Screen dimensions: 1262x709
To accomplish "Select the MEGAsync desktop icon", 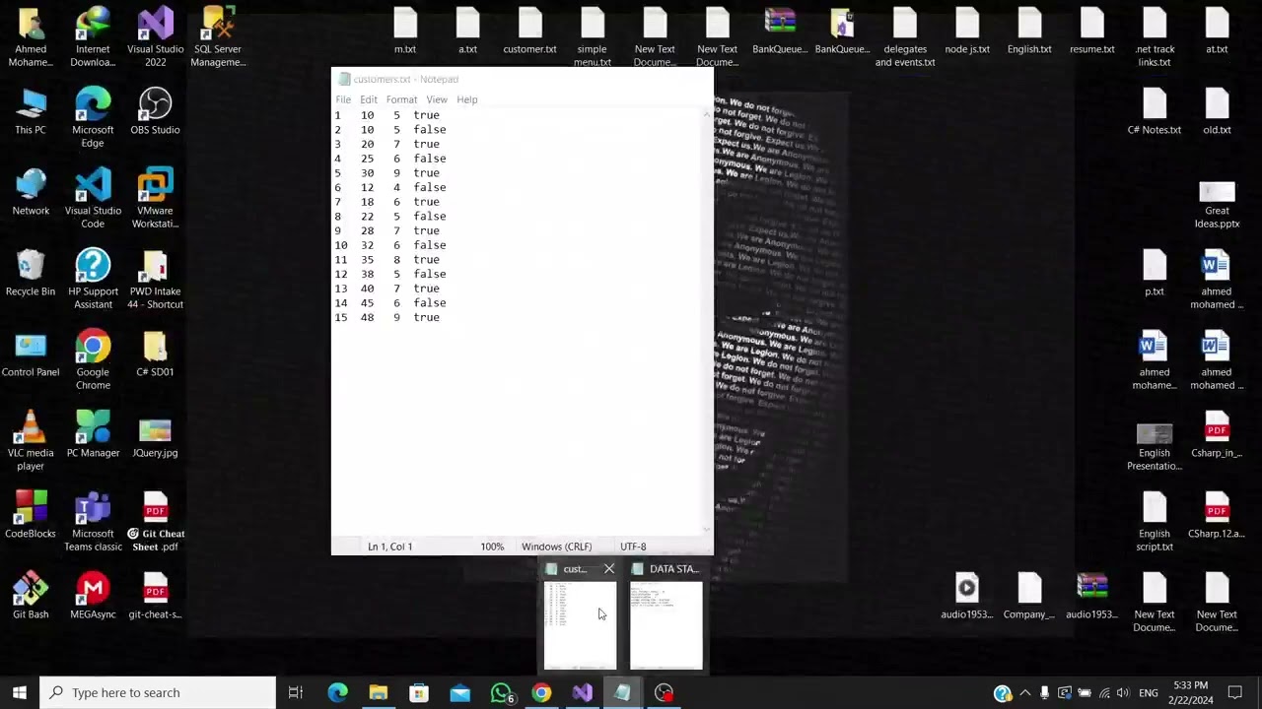I will 93,596.
